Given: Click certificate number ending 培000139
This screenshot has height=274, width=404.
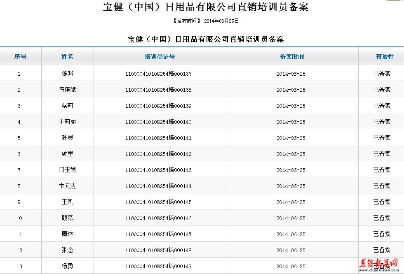Looking at the screenshot, I should click(158, 106).
